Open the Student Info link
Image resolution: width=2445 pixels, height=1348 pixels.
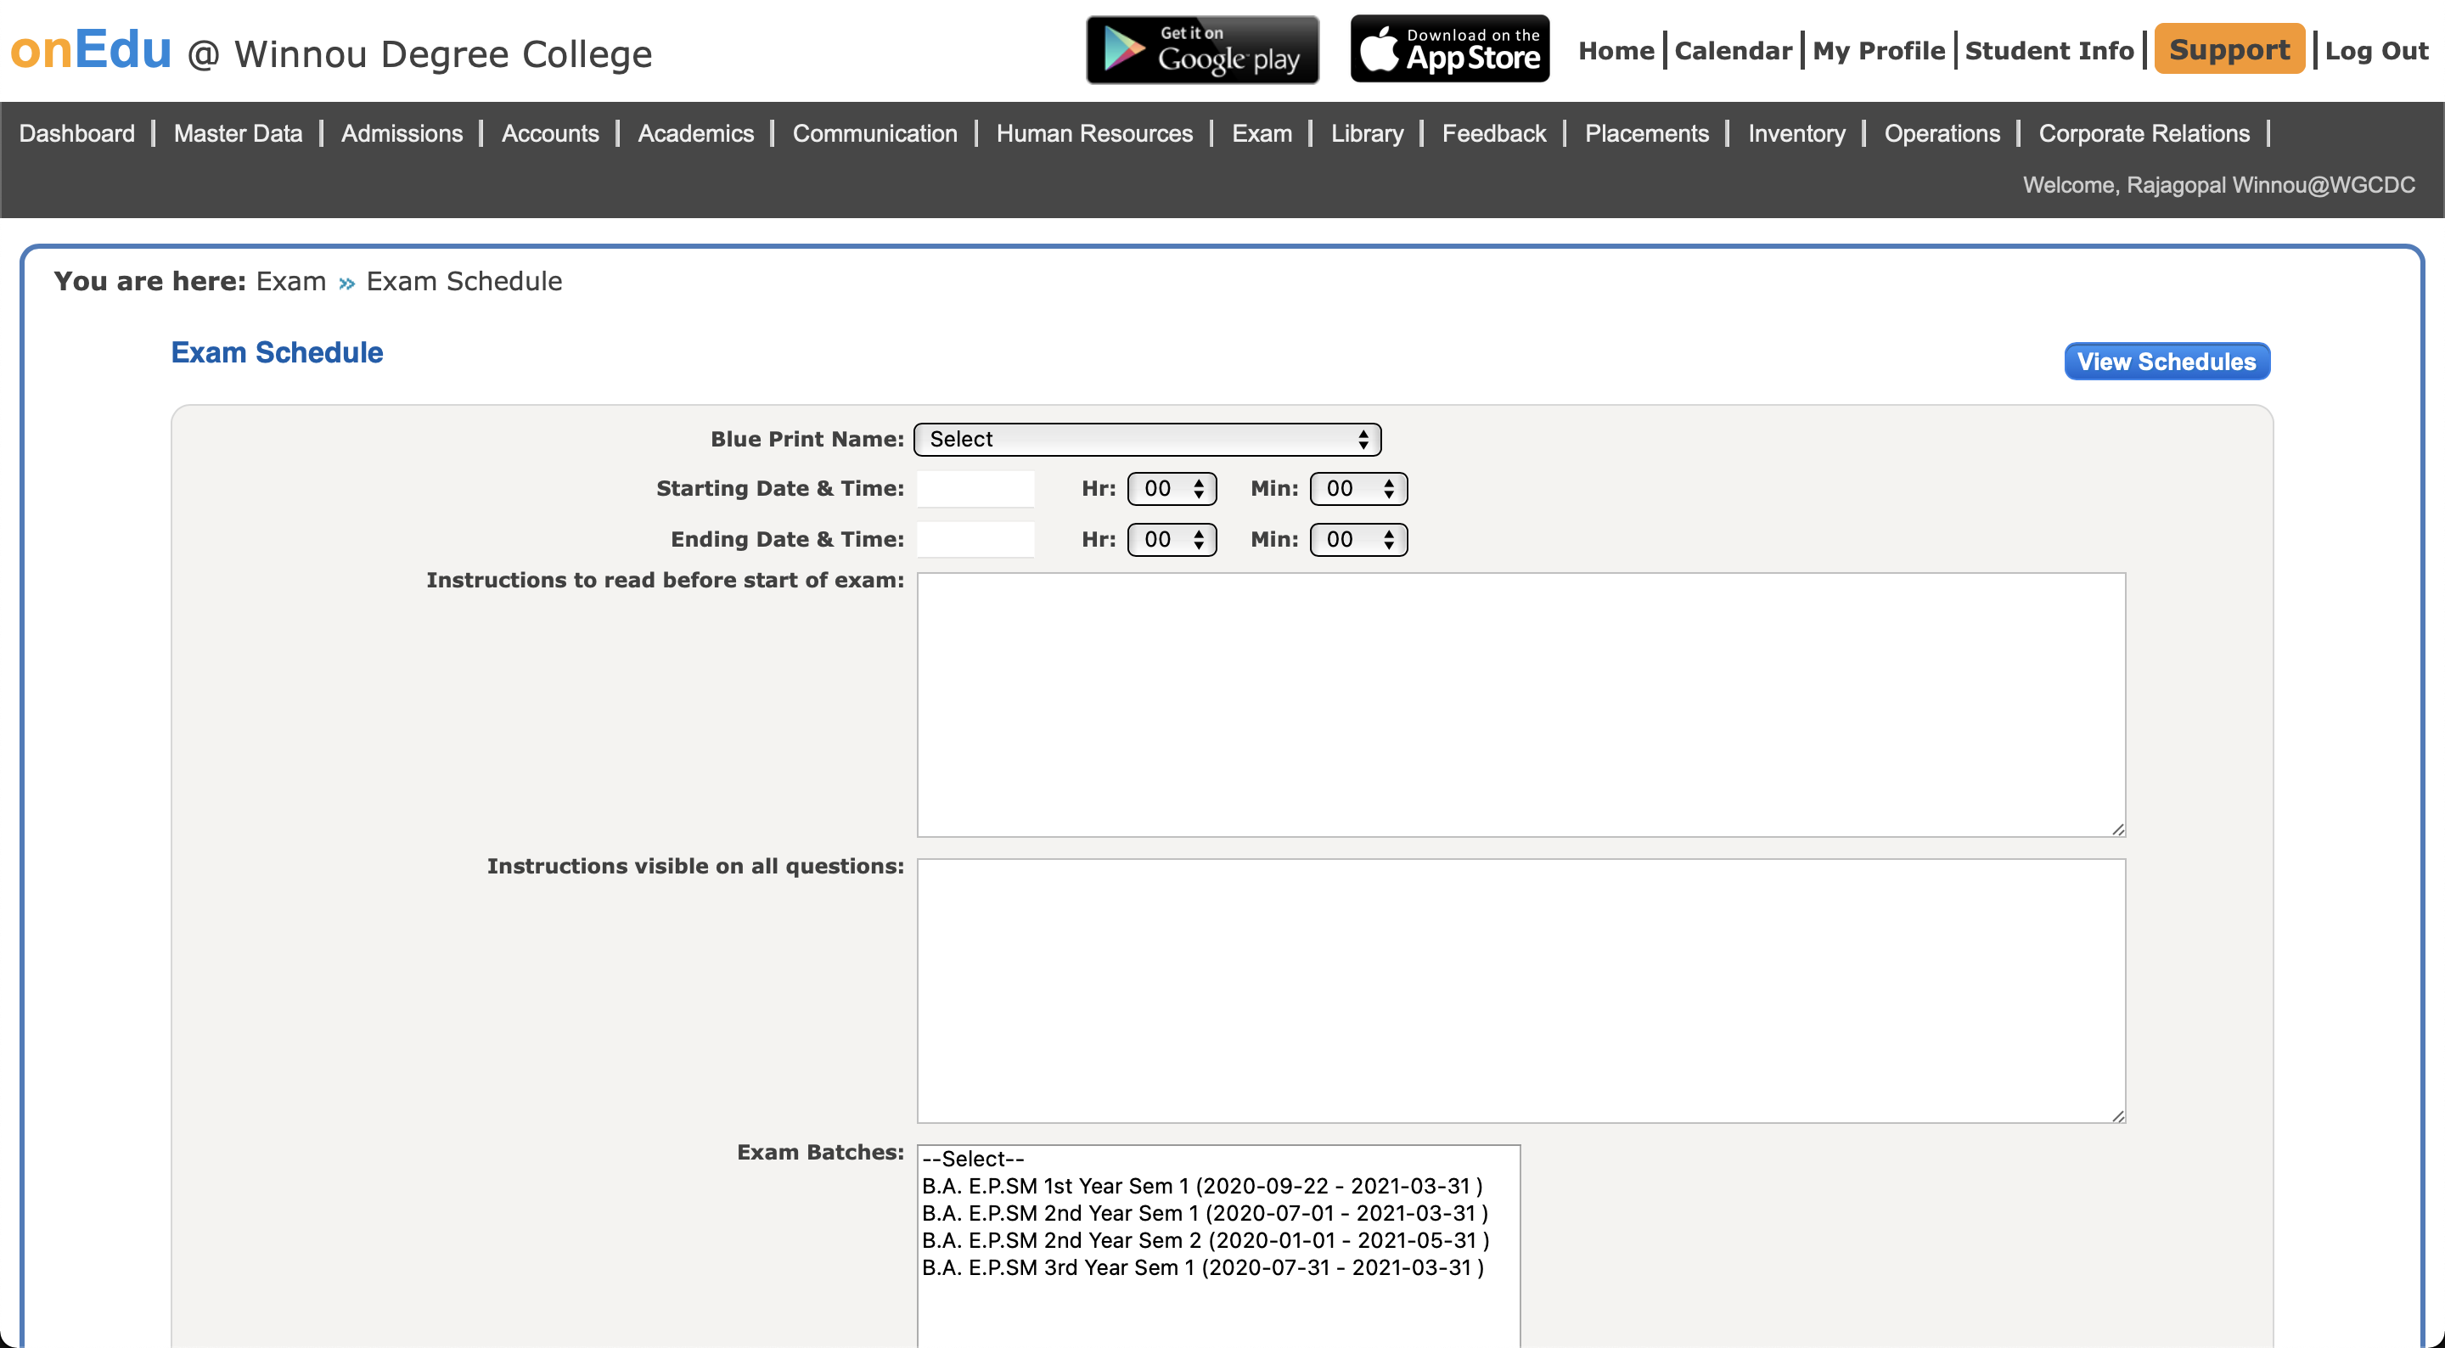tap(2049, 51)
